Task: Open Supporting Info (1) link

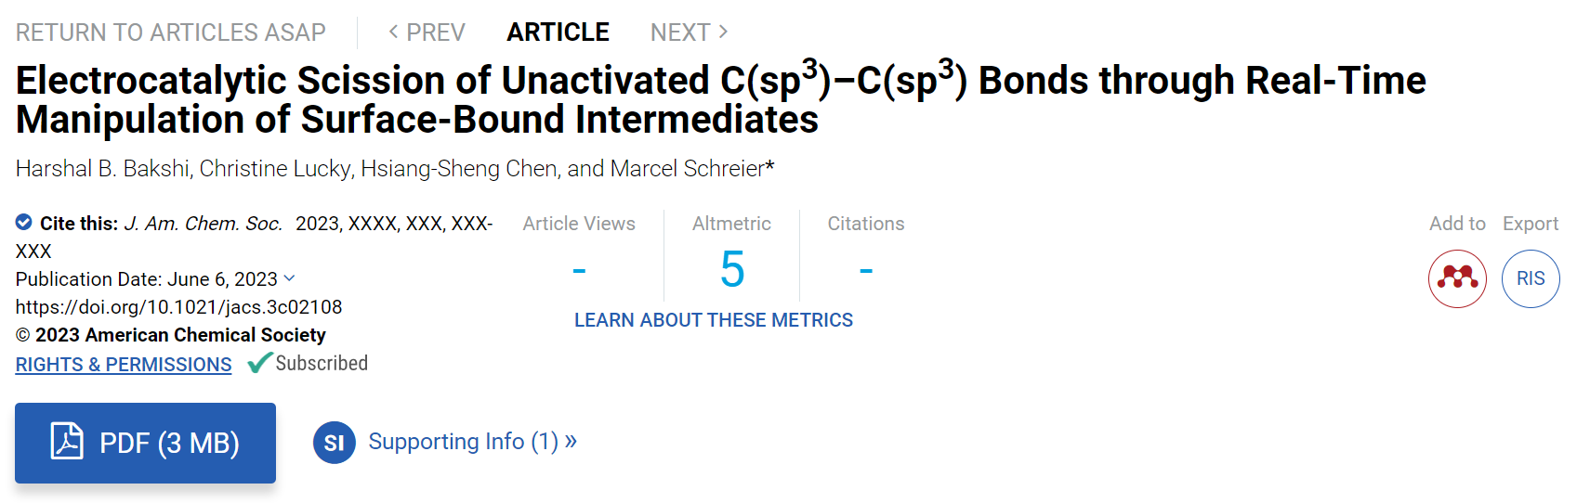Action: tap(472, 442)
